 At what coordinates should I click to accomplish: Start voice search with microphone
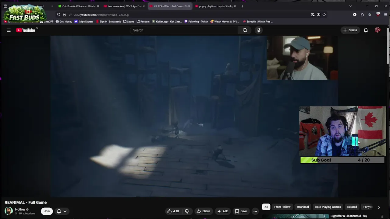tap(259, 30)
